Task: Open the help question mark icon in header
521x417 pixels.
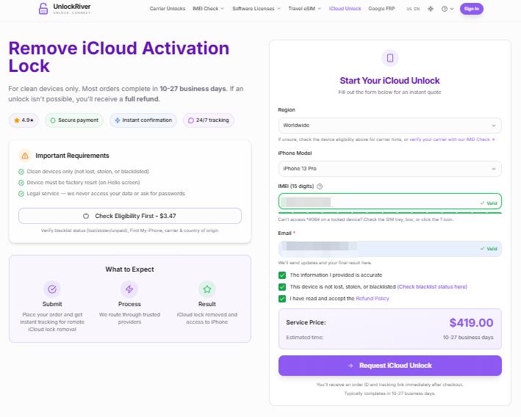Action: tap(445, 9)
